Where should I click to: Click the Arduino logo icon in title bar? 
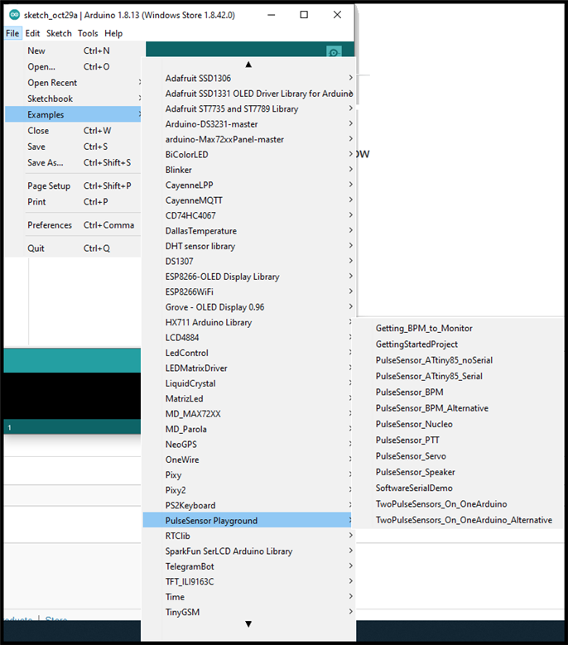click(x=14, y=15)
